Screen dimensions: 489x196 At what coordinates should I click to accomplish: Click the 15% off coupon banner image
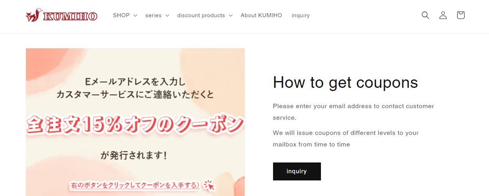pos(135,122)
